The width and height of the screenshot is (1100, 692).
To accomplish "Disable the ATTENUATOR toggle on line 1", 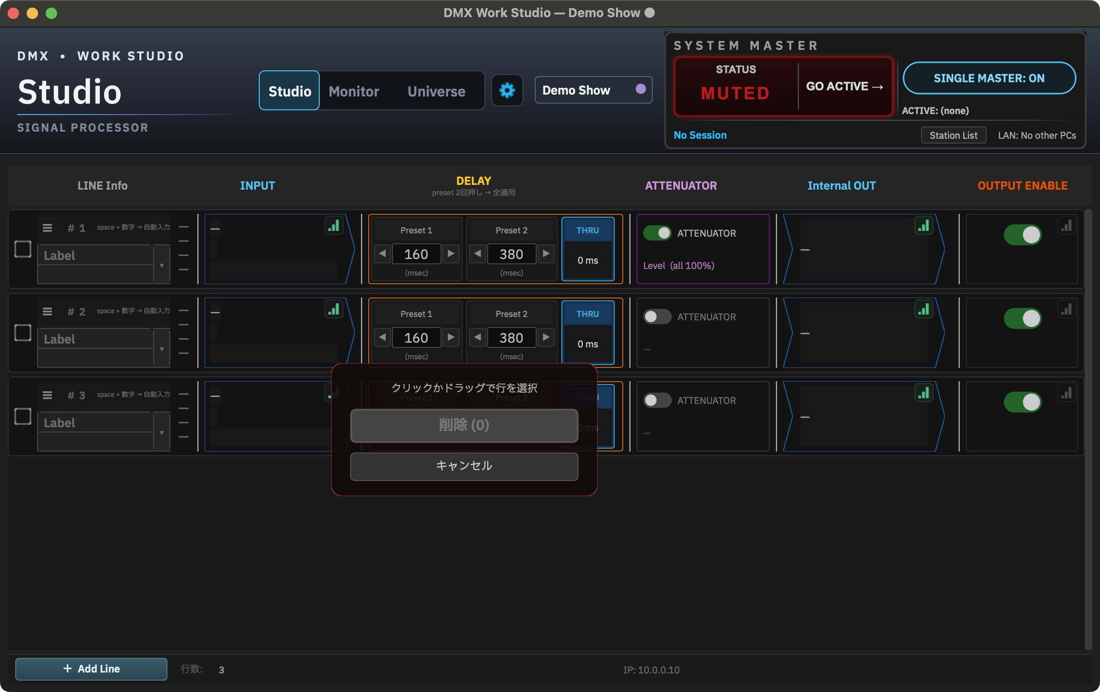I will (x=657, y=233).
